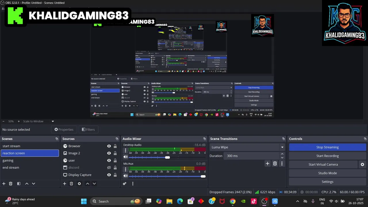
Task: Open virtual camera settings gear icon
Action: click(x=362, y=164)
